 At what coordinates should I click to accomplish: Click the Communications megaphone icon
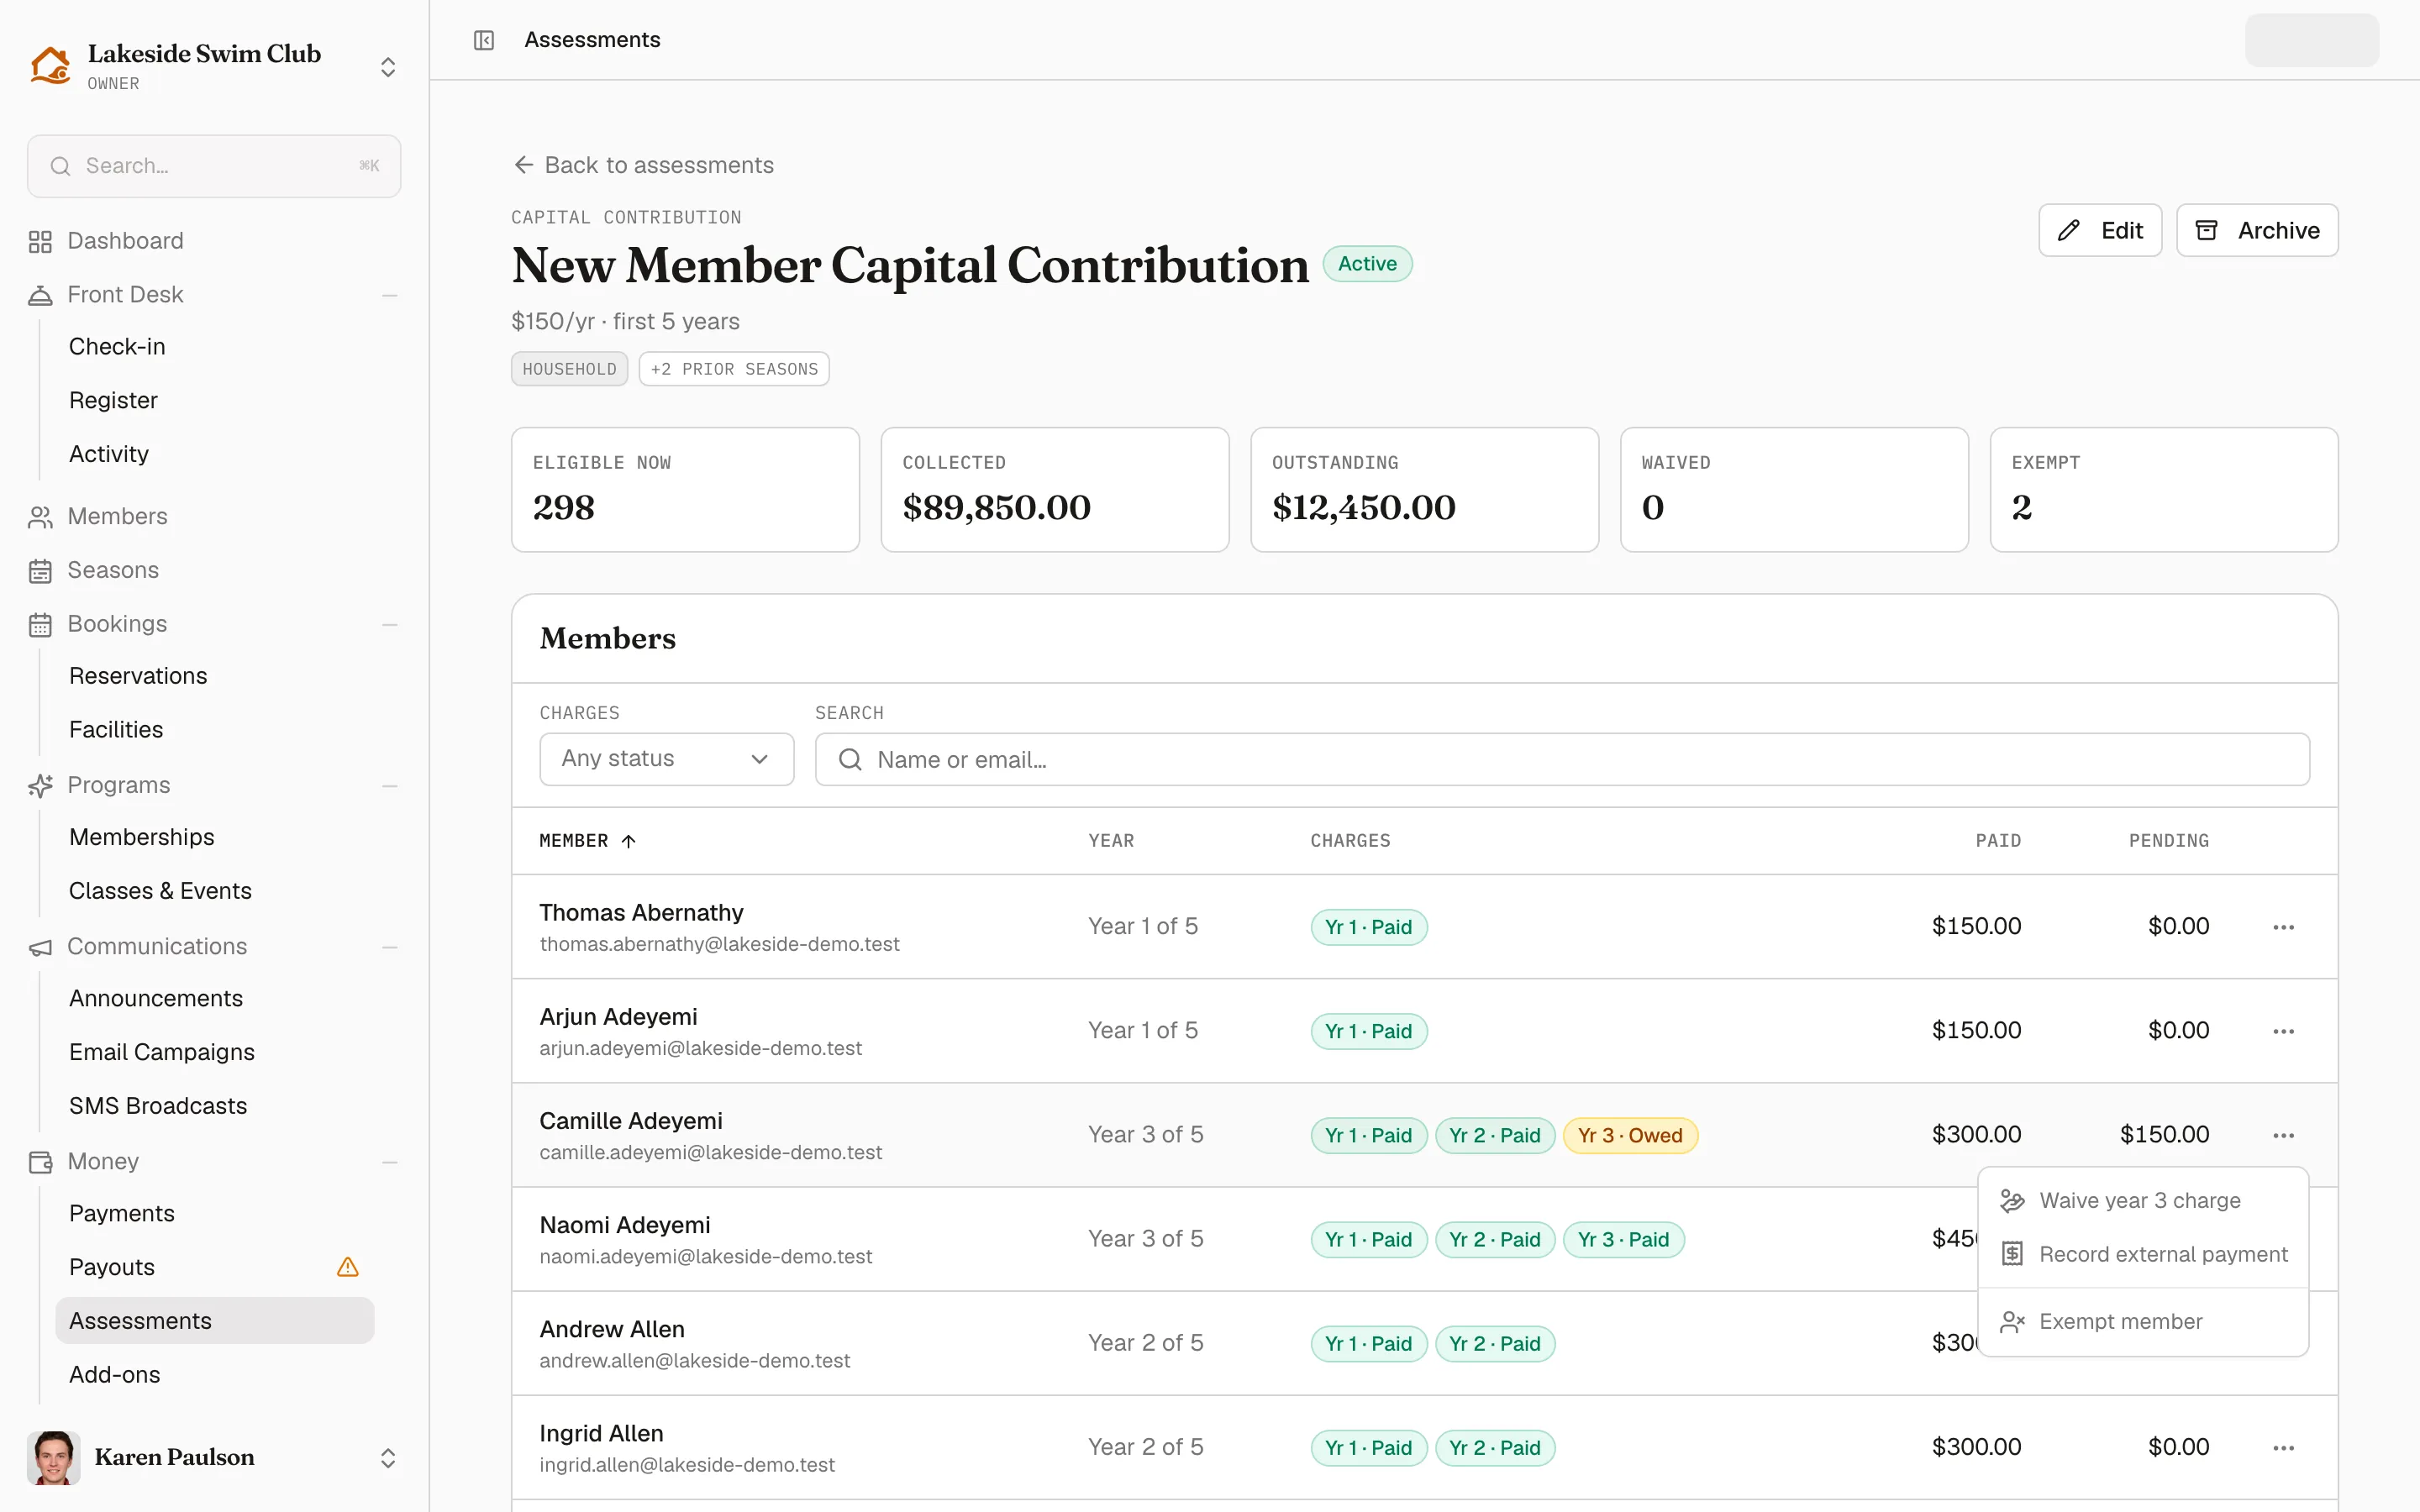pyautogui.click(x=40, y=947)
